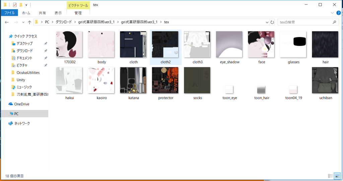This screenshot has height=181, width=343.
Task: Open the 管理 picture tools tab
Action: coord(78,13)
